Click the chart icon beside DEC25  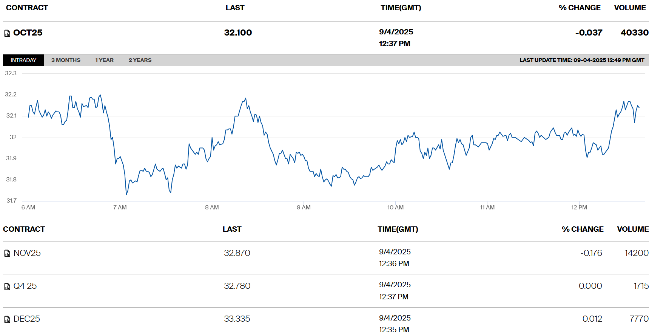[7, 320]
